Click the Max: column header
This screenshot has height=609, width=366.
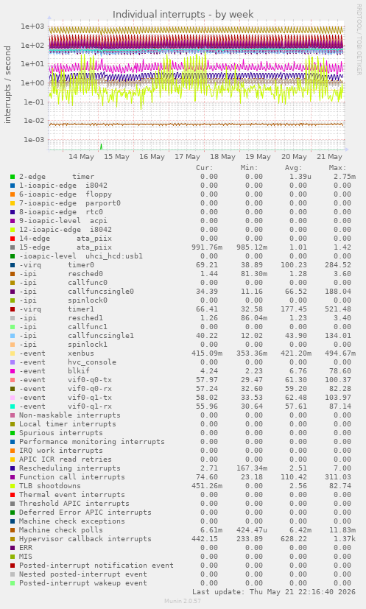pyautogui.click(x=337, y=168)
